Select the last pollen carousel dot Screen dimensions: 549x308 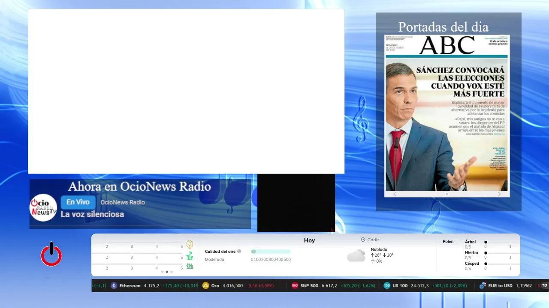coord(172,272)
